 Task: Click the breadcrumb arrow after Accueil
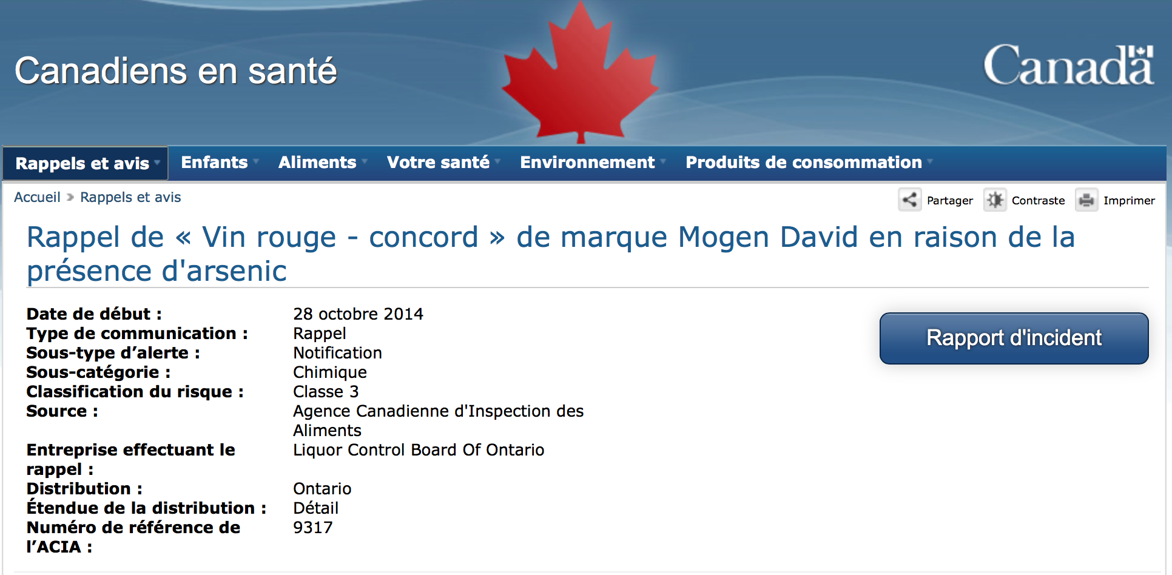[x=70, y=197]
